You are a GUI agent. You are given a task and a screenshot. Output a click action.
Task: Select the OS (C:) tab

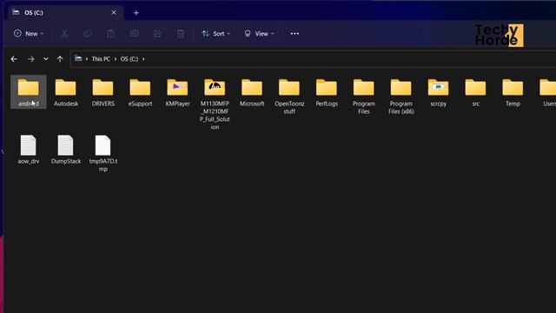(66, 12)
